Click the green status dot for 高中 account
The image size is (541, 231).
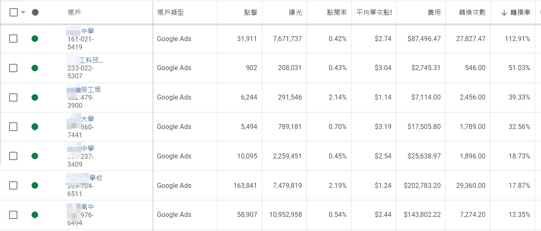point(35,215)
